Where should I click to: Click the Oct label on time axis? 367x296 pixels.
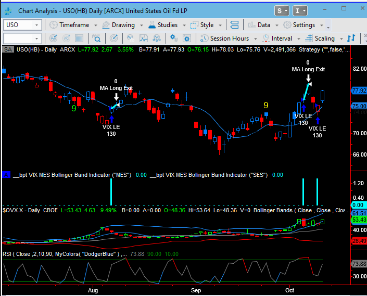(x=289, y=290)
